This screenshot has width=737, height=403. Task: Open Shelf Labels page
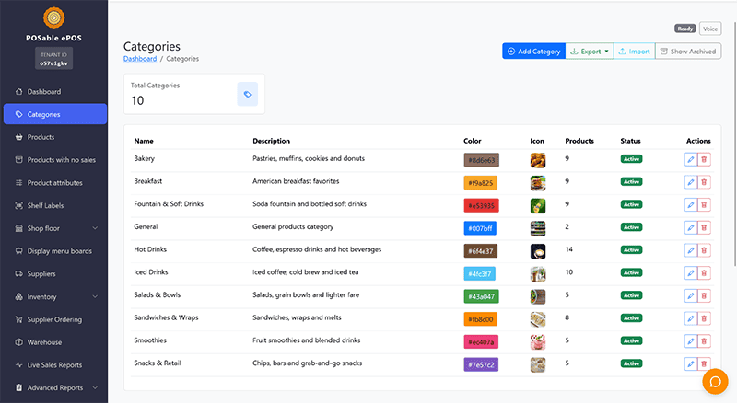tap(55, 205)
